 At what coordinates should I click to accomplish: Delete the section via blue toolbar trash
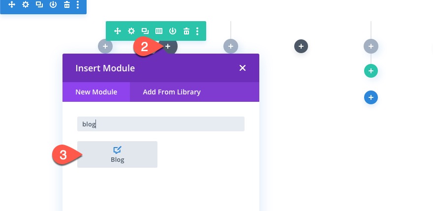67,5
